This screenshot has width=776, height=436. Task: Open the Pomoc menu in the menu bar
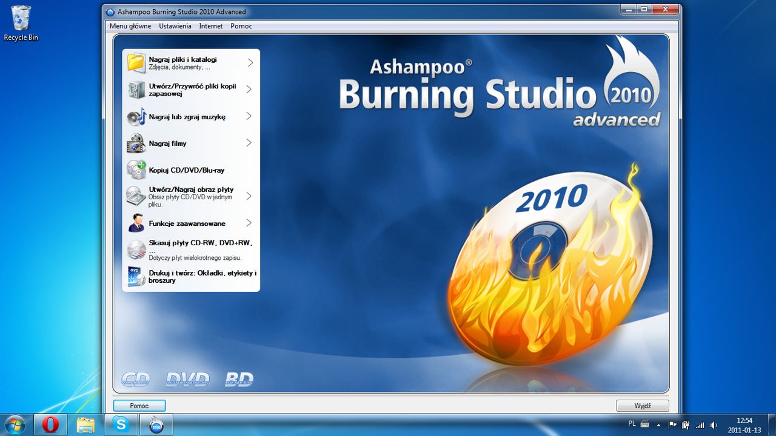click(x=241, y=26)
